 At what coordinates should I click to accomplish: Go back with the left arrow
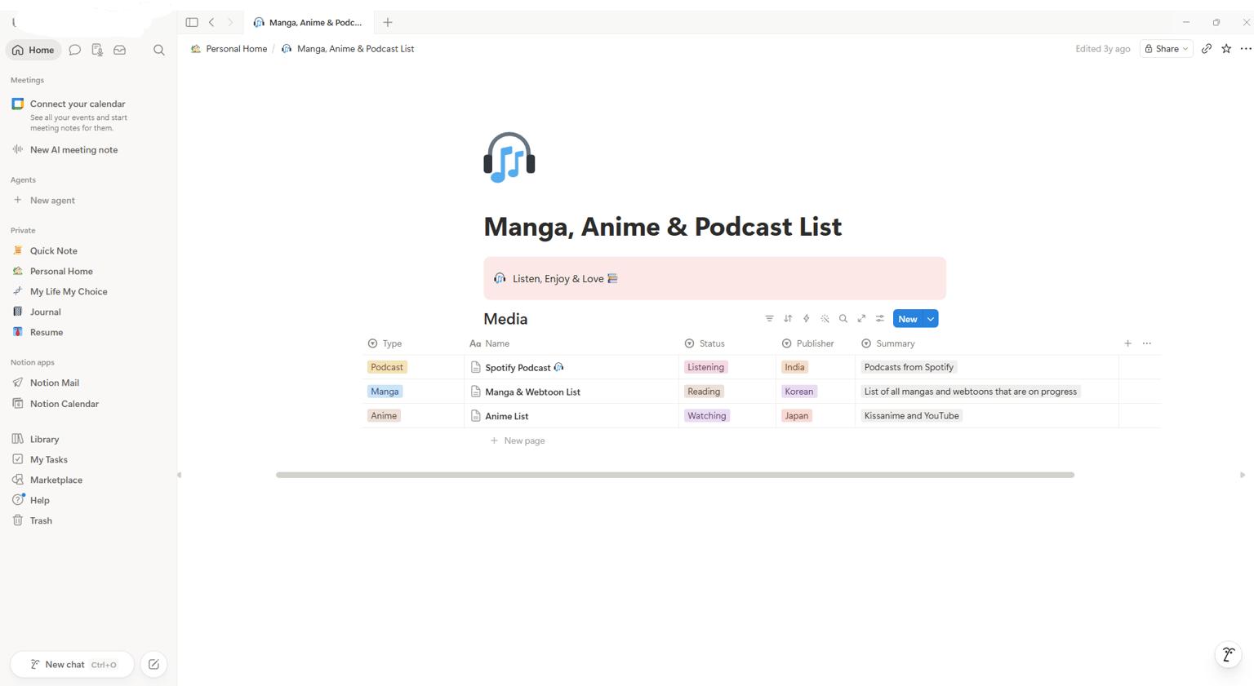click(211, 23)
